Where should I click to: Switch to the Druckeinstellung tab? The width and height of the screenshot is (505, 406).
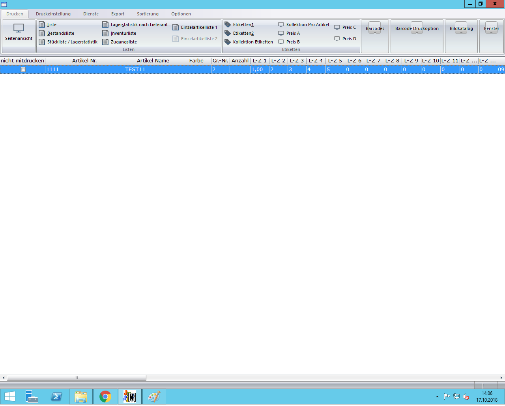pyautogui.click(x=53, y=14)
